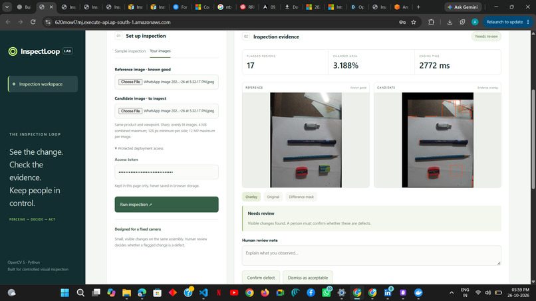Run the inspection
Screen dimensions: 536x301
click(166, 204)
